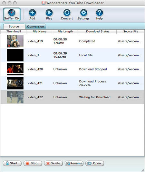Click the file name video_421
Screen dimensions: 145x172
coord(35,83)
